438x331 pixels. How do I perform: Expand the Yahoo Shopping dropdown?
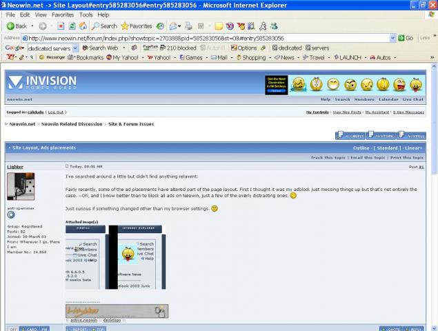[270, 57]
